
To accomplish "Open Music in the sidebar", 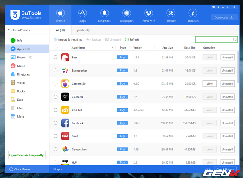I will pos(27,66).
